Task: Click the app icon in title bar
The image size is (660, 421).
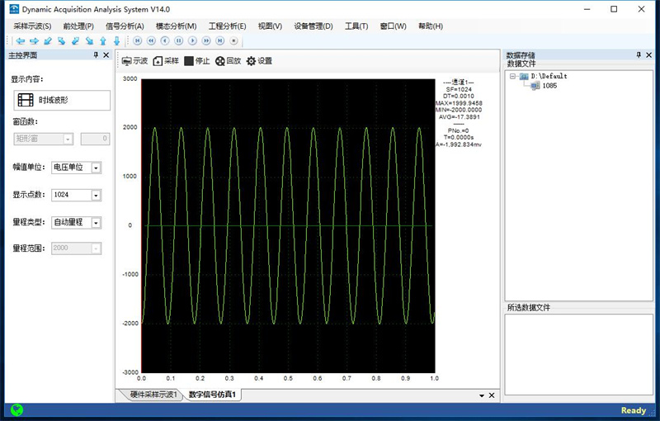Action: click(14, 9)
